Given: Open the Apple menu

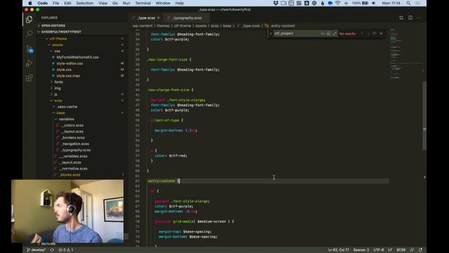Looking at the screenshot, I should pos(30,3).
